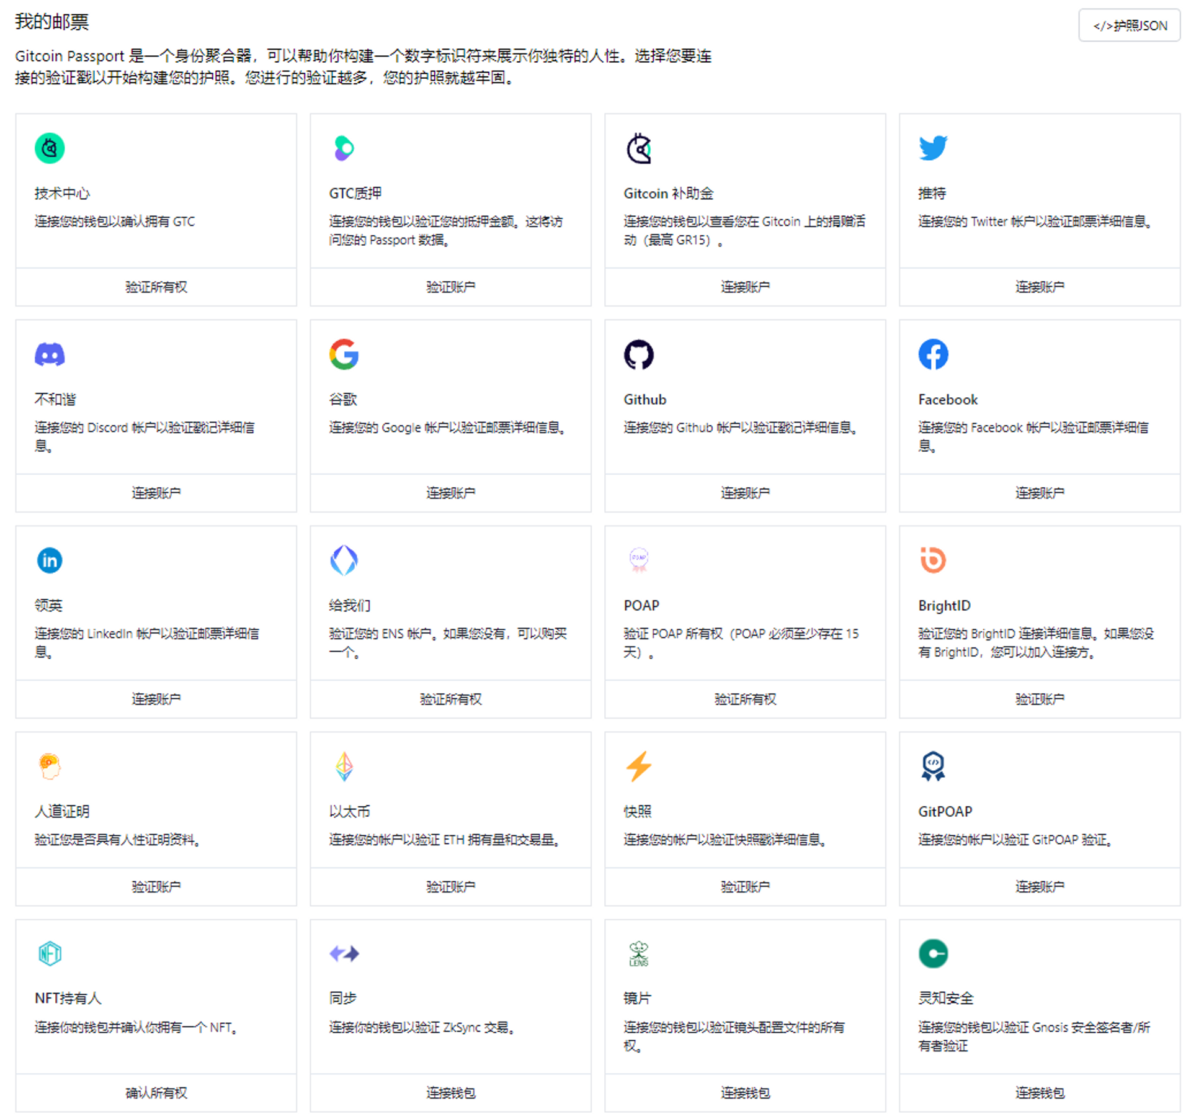Click 确认所有权 on the NFT持有人 card
Viewport: 1191px width, 1119px height.
pos(156,1094)
